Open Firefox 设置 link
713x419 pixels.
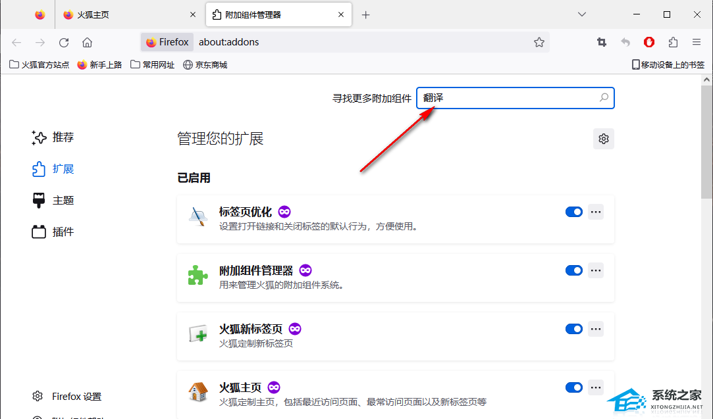click(x=67, y=396)
